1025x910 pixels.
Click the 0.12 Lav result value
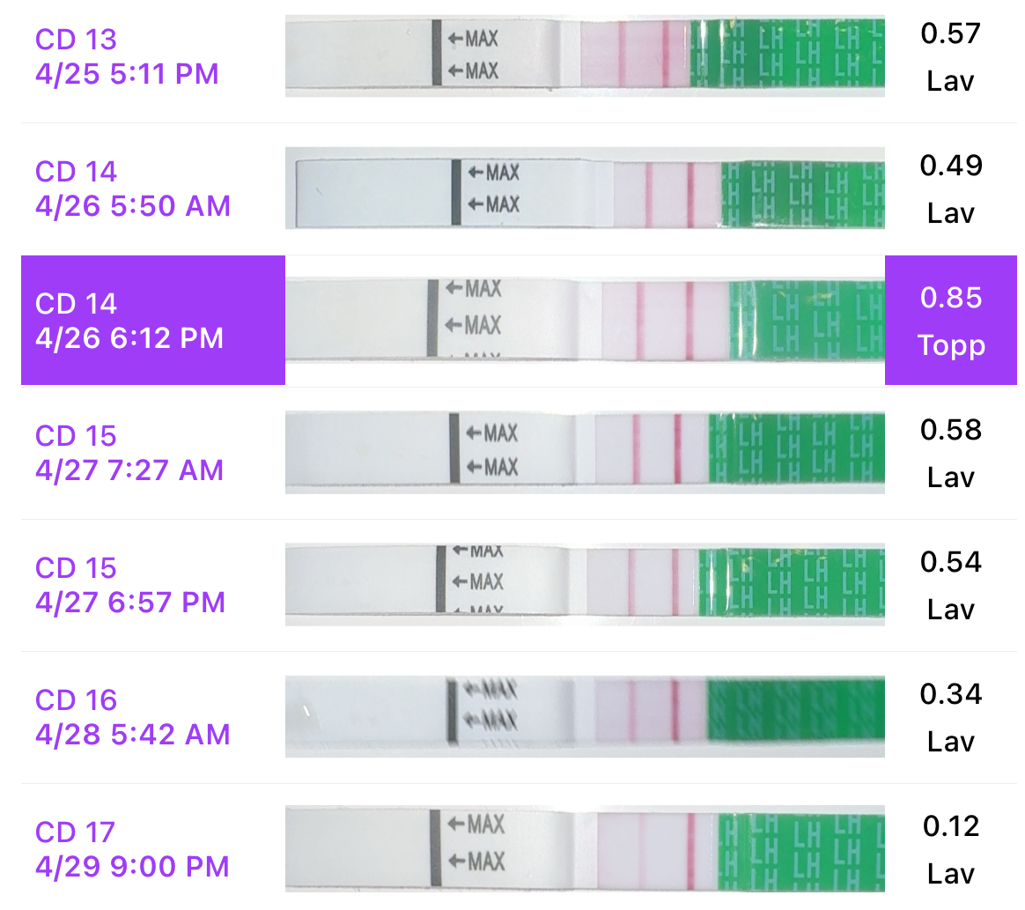pyautogui.click(x=950, y=850)
